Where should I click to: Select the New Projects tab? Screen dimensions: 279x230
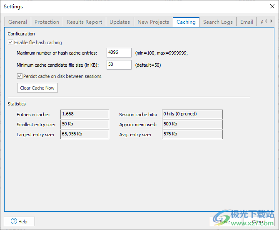(x=153, y=22)
